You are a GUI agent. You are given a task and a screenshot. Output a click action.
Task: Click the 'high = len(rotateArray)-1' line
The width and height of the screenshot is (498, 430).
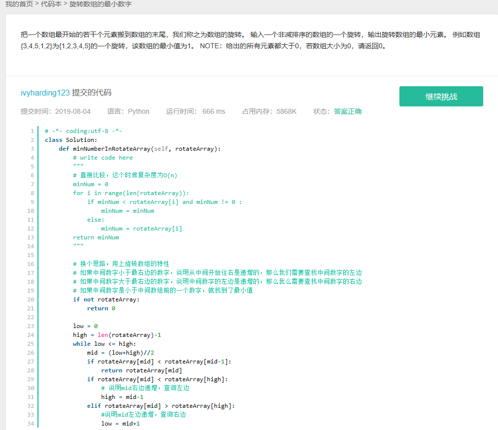tap(117, 335)
